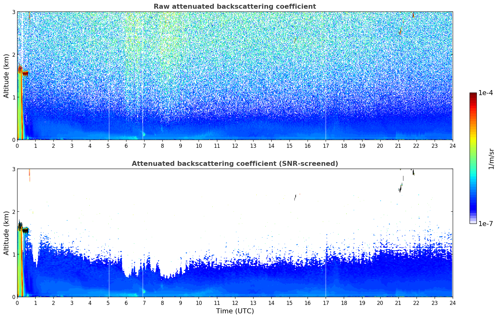Click the '1e-4' colorbar maximum label
The height and width of the screenshot is (318, 498).
(486, 93)
